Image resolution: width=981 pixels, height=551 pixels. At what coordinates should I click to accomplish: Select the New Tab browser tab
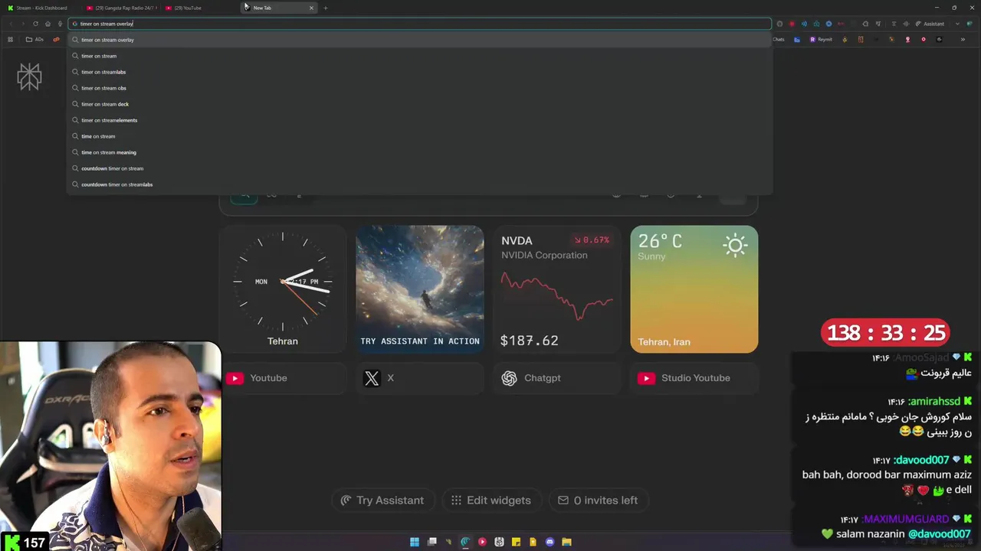[280, 8]
